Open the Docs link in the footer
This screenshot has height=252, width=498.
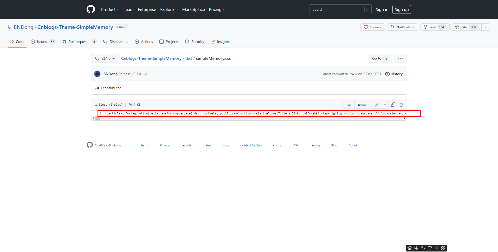pyautogui.click(x=226, y=145)
